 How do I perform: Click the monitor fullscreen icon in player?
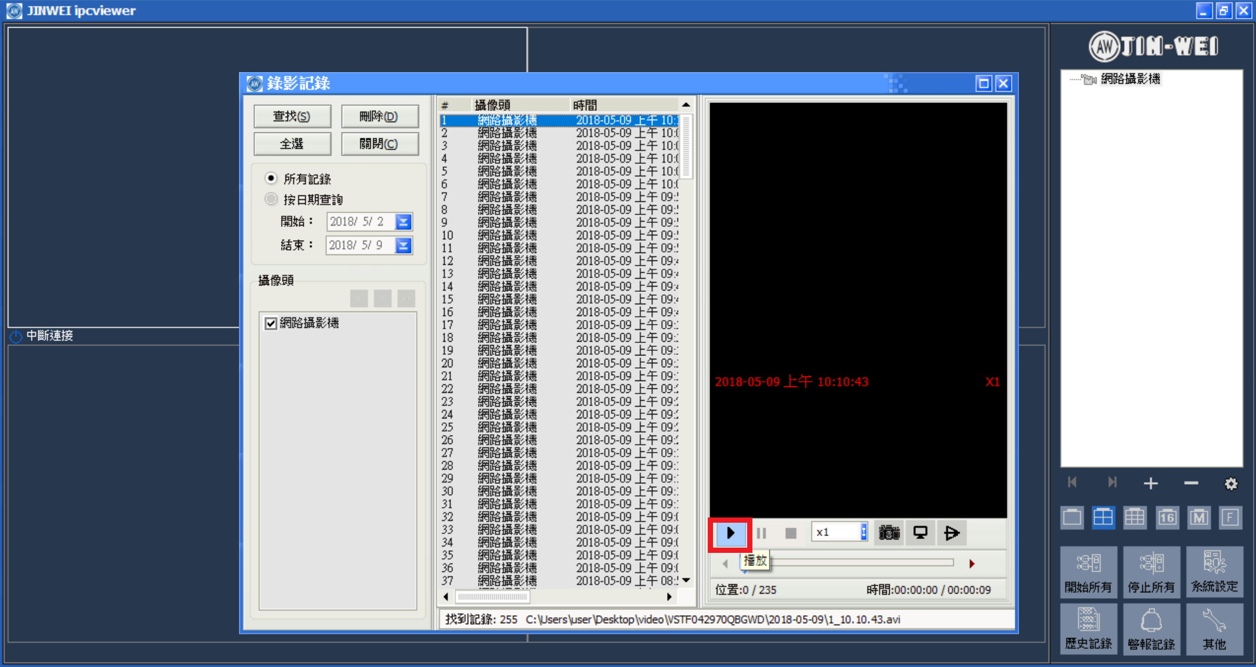point(920,533)
